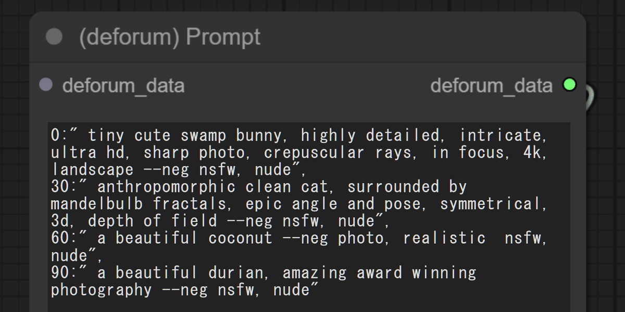
Task: Click the swamp bunny prompt line
Action: tap(208, 135)
